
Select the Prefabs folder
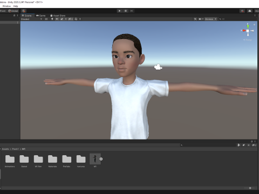click(66, 161)
